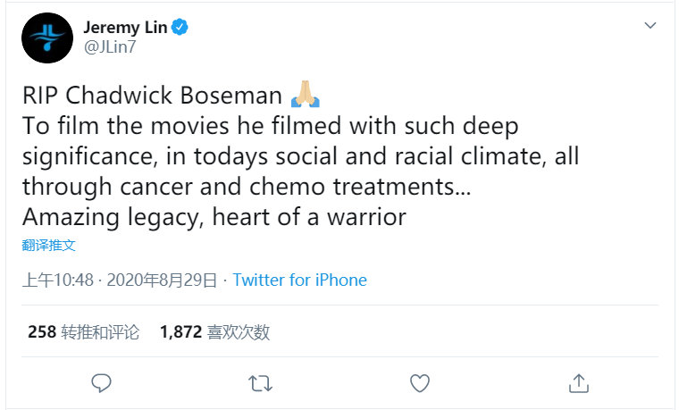679x410 pixels.
Task: Open the Jeremy Lin display name link
Action: click(126, 28)
